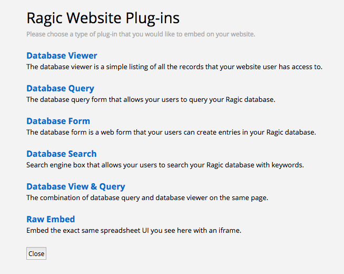Image resolution: width=344 pixels, height=274 pixels.
Task: Click the iframe description under Raw Embed
Action: coord(134,231)
